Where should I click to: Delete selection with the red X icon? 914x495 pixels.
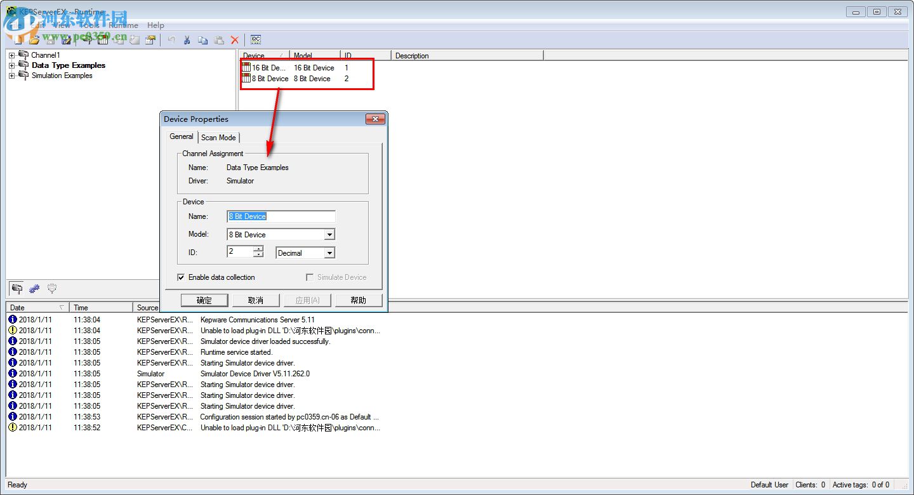point(235,40)
